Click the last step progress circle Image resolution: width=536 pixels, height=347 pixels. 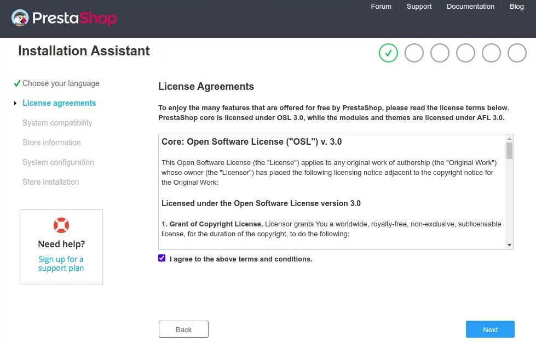517,53
